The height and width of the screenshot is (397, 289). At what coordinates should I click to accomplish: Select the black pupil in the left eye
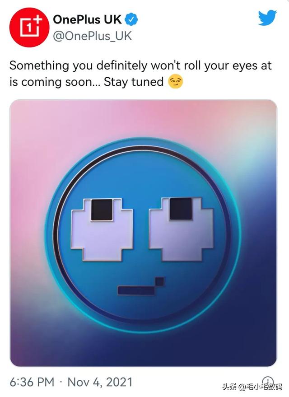(102, 210)
